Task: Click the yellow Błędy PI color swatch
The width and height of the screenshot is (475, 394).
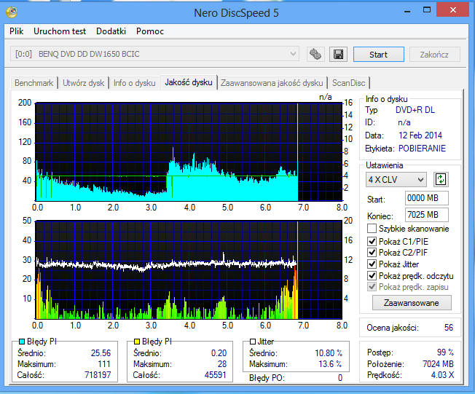Action: pos(137,342)
